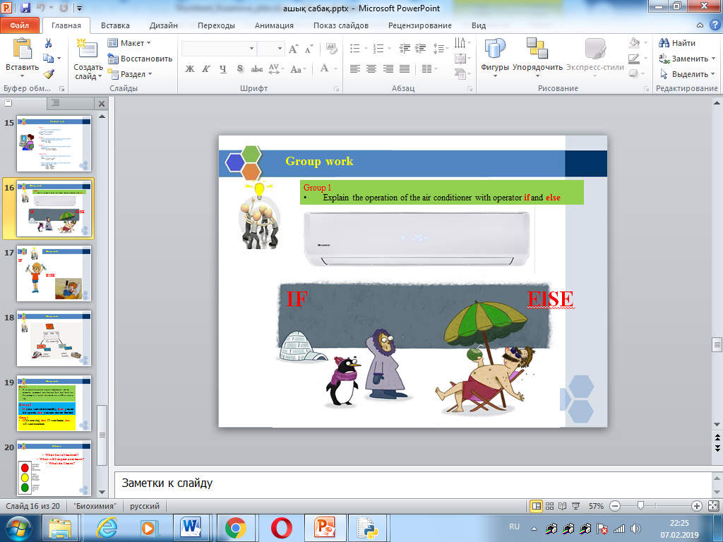Viewport: 723px width, 542px height.
Task: Open change case Aa dropdown
Action: tap(299, 69)
